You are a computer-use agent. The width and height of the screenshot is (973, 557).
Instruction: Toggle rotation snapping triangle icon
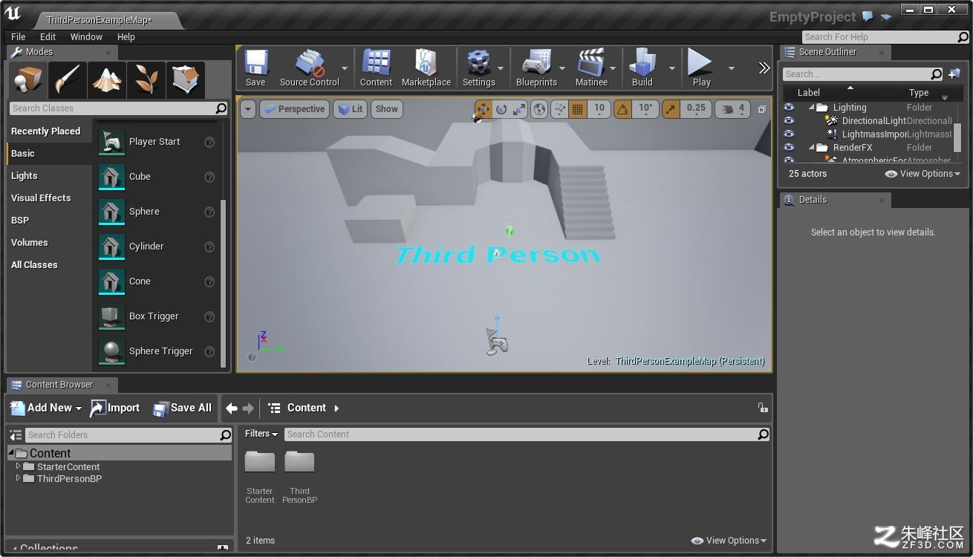[622, 109]
